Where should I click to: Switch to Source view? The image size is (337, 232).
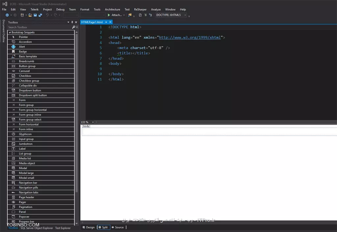tap(117, 227)
